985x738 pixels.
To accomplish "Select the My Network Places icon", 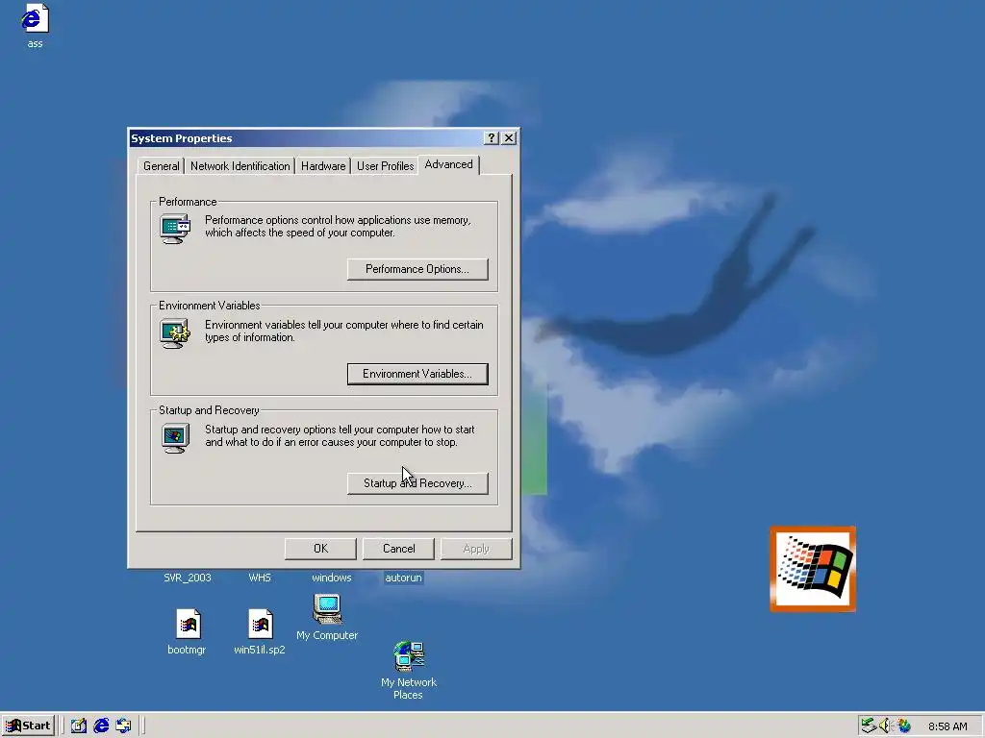I will coord(408,670).
